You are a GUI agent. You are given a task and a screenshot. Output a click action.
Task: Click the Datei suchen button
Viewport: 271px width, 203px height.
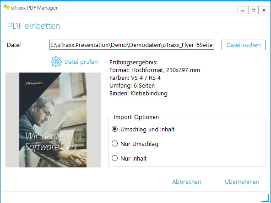pos(244,45)
